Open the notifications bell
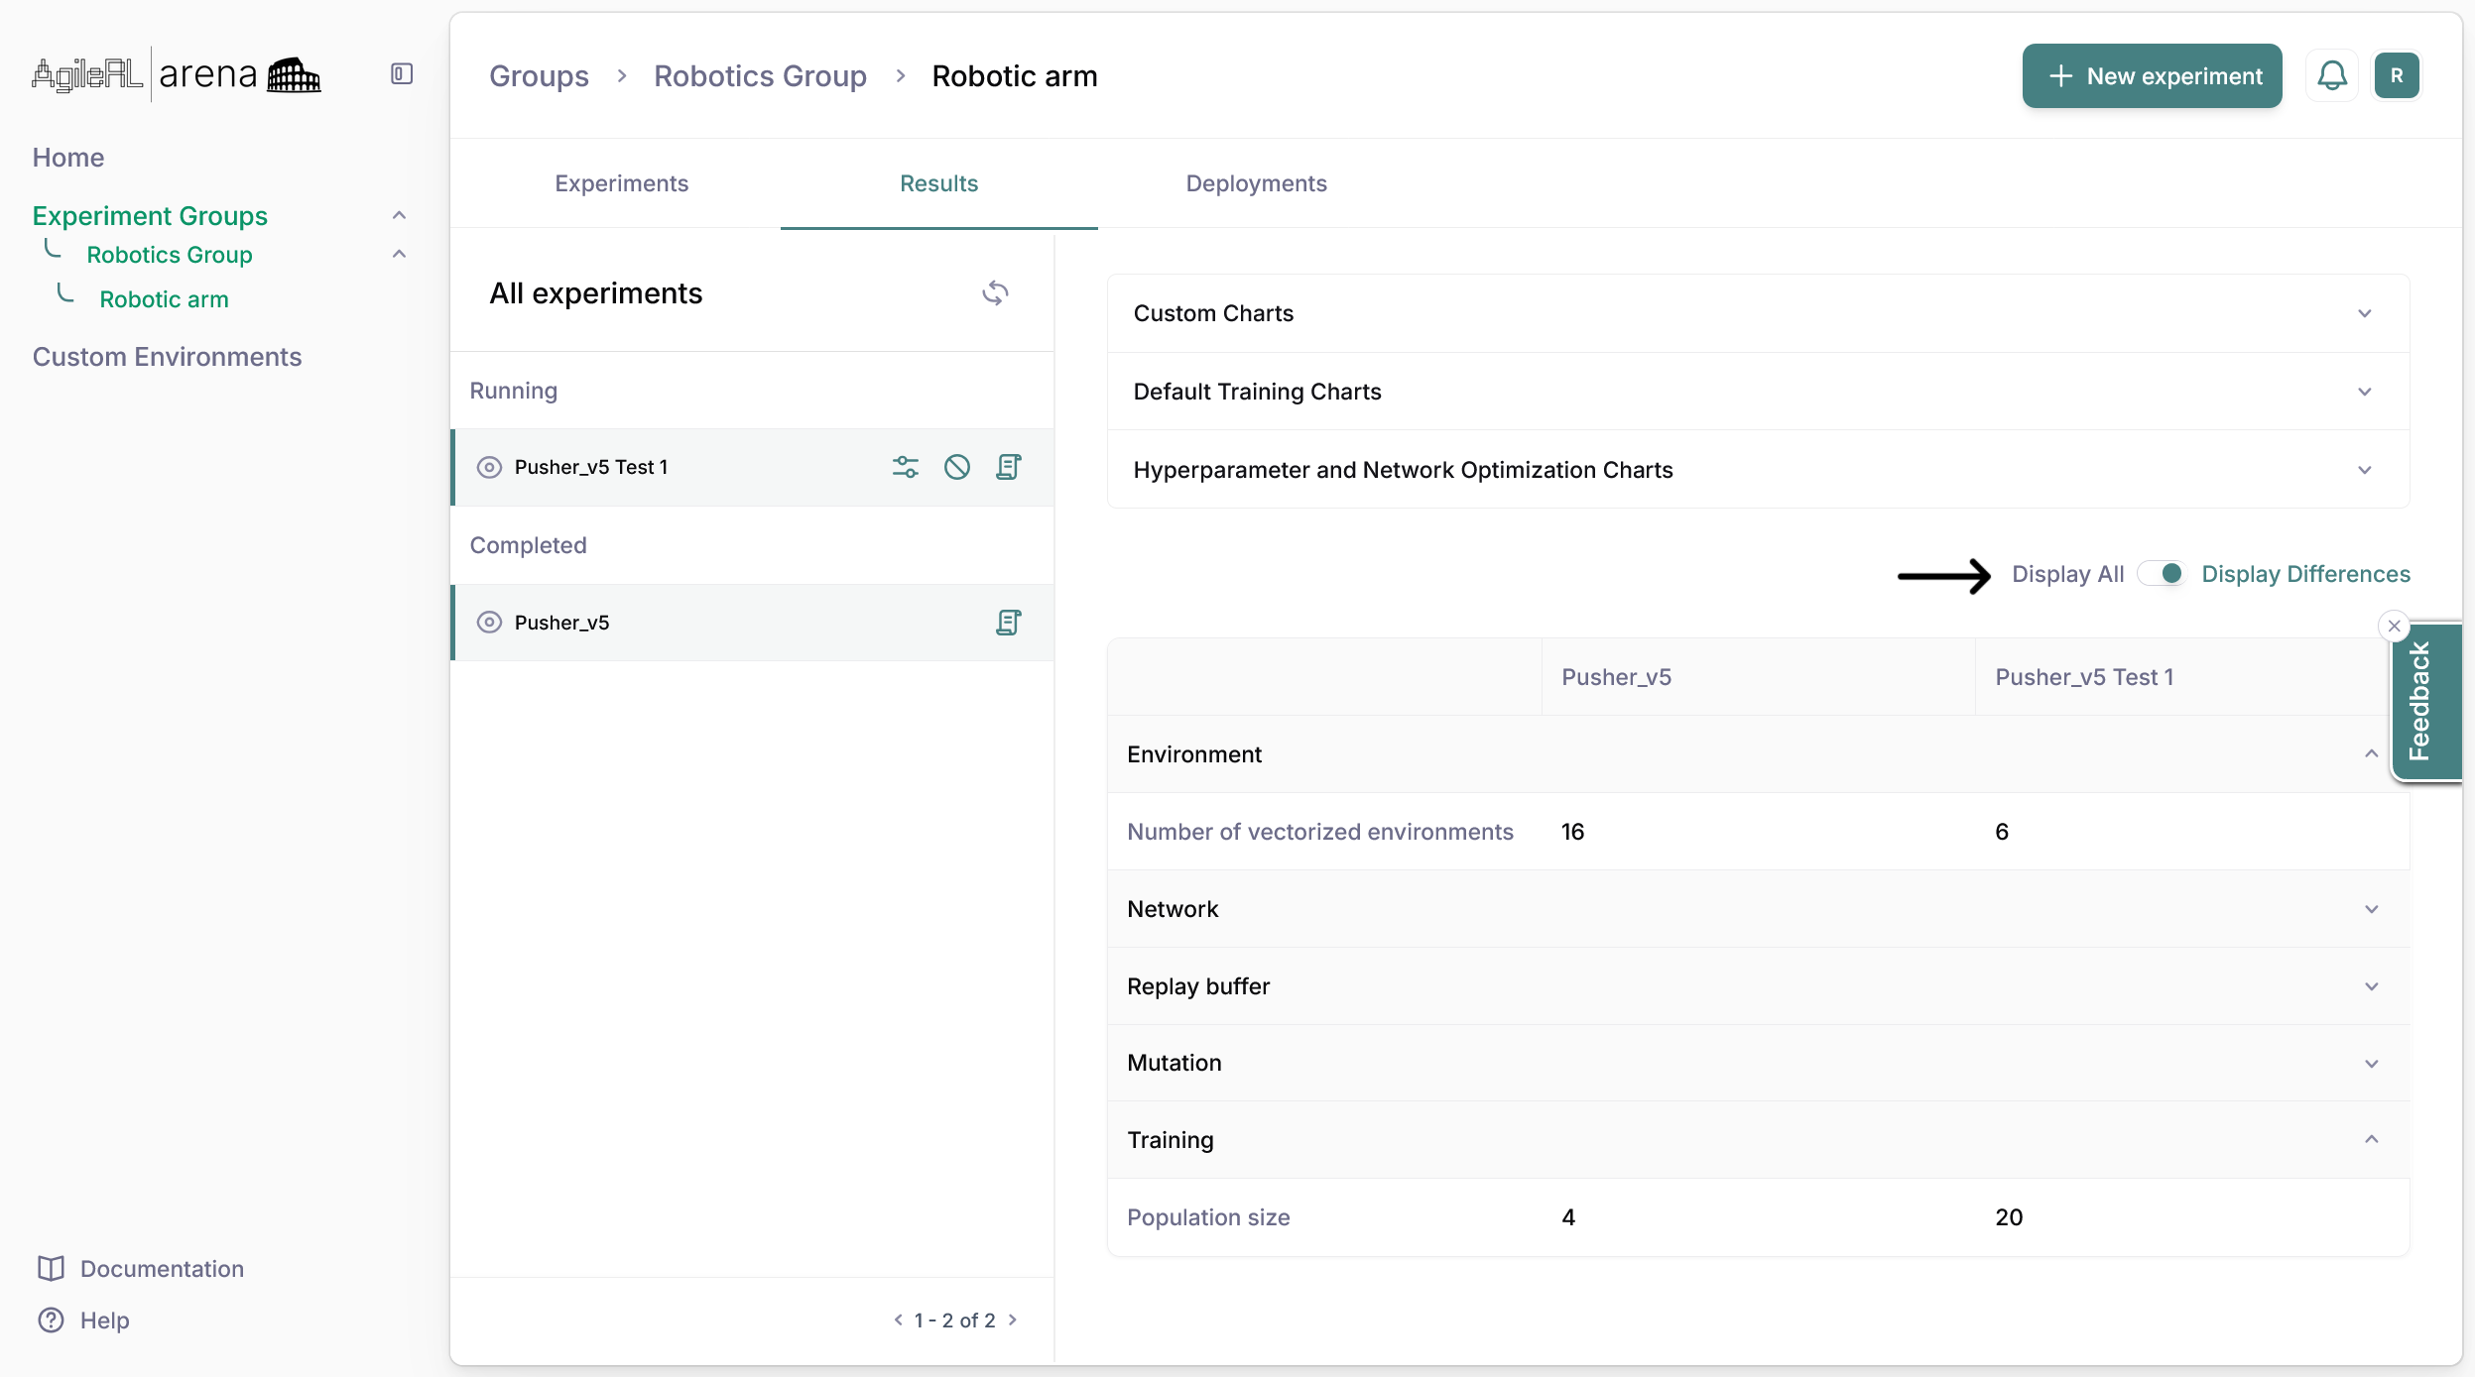This screenshot has height=1377, width=2475. [2331, 75]
